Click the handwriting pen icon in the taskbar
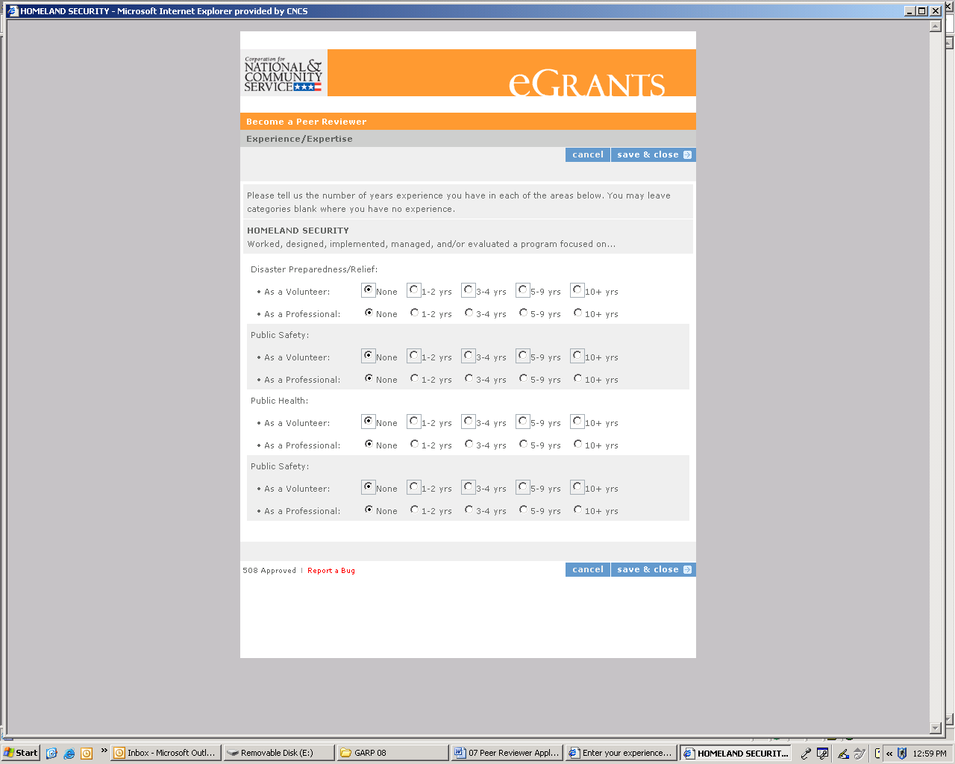 (x=843, y=753)
